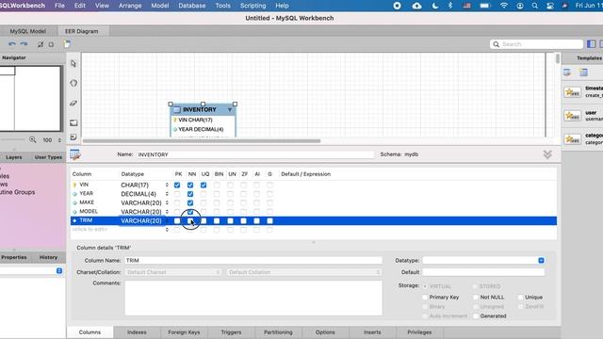The width and height of the screenshot is (603, 339).
Task: Select the pointer selection tool
Action: pos(73,63)
